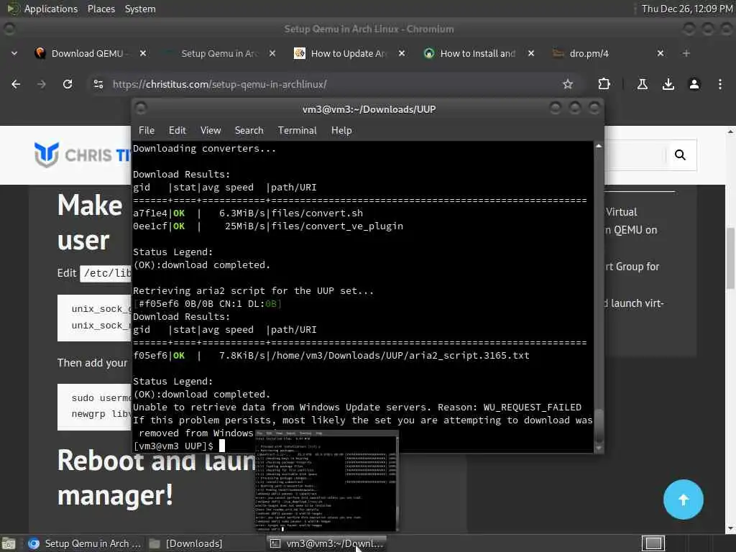736x552 pixels.
Task: Open a new browser tab
Action: tap(686, 53)
